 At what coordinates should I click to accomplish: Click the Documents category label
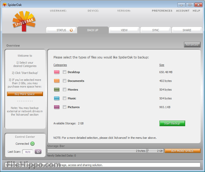[76, 81]
